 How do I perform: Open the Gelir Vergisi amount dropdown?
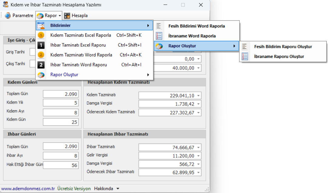click(x=198, y=156)
